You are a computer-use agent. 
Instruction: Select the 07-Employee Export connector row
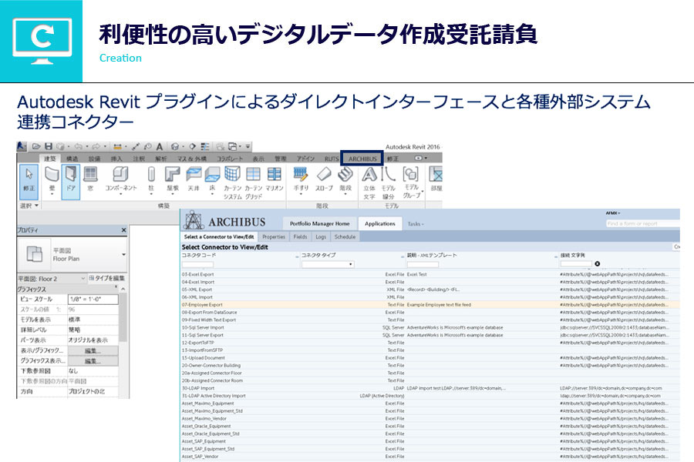pos(430,305)
